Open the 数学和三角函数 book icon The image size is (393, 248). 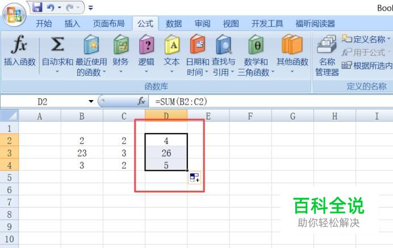click(x=256, y=44)
